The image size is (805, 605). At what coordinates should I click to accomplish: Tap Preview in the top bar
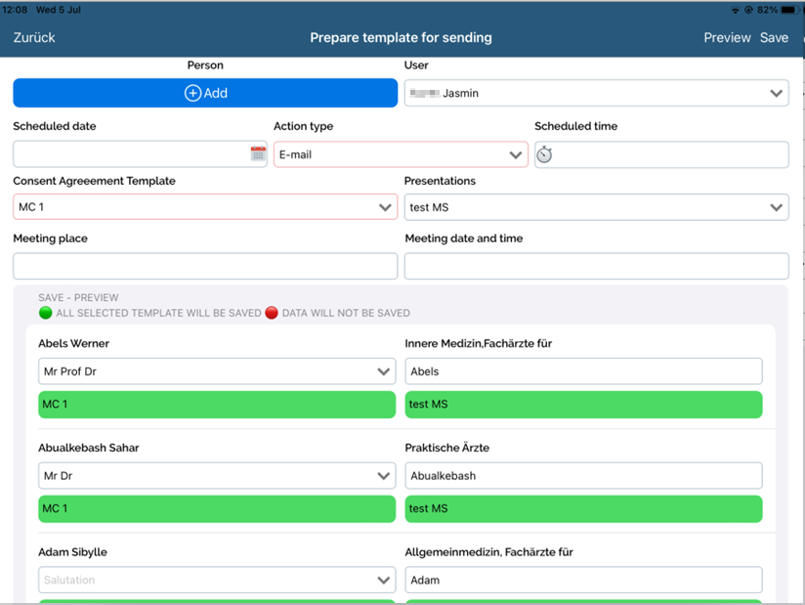coord(727,38)
